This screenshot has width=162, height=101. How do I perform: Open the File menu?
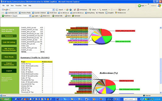pos(4,6)
